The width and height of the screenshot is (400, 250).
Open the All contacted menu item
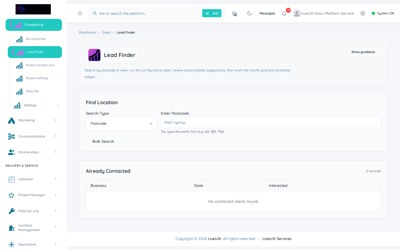(x=36, y=39)
